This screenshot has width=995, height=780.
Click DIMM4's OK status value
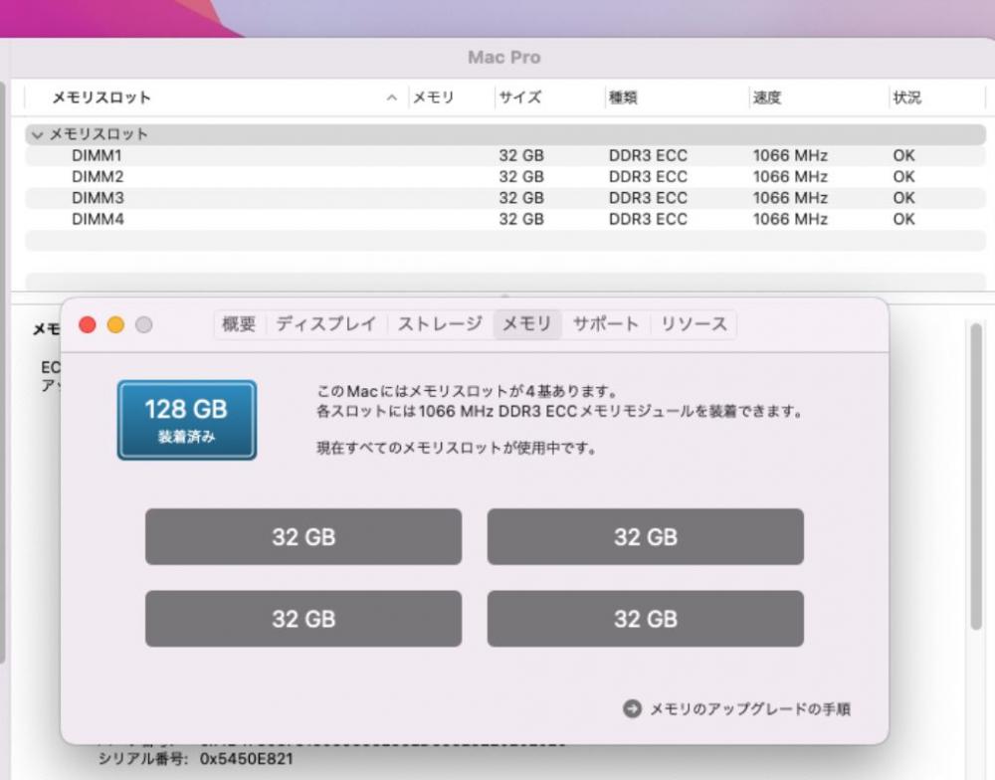(x=903, y=219)
